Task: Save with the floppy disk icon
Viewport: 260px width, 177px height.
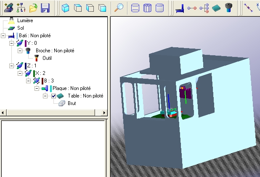Action: [45, 8]
